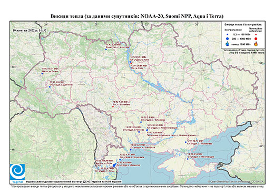Click the 24° longitude label on the top border
This screenshot has height=194, width=274.
tap(46, 24)
